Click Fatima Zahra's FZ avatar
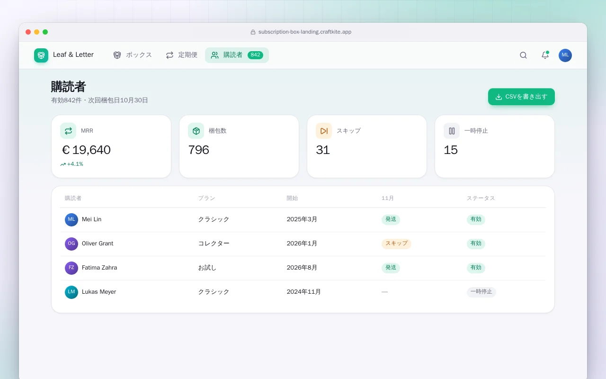 pyautogui.click(x=71, y=268)
